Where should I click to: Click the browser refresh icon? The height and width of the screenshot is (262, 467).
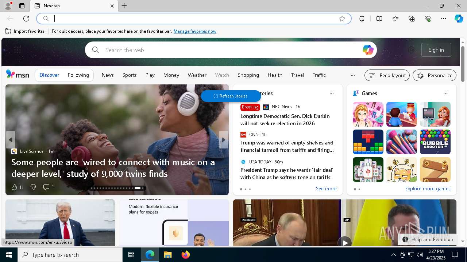click(26, 19)
